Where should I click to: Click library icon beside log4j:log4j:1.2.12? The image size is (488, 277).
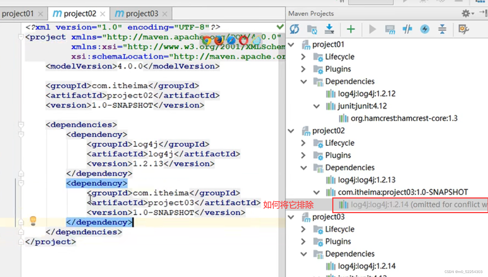click(x=331, y=94)
